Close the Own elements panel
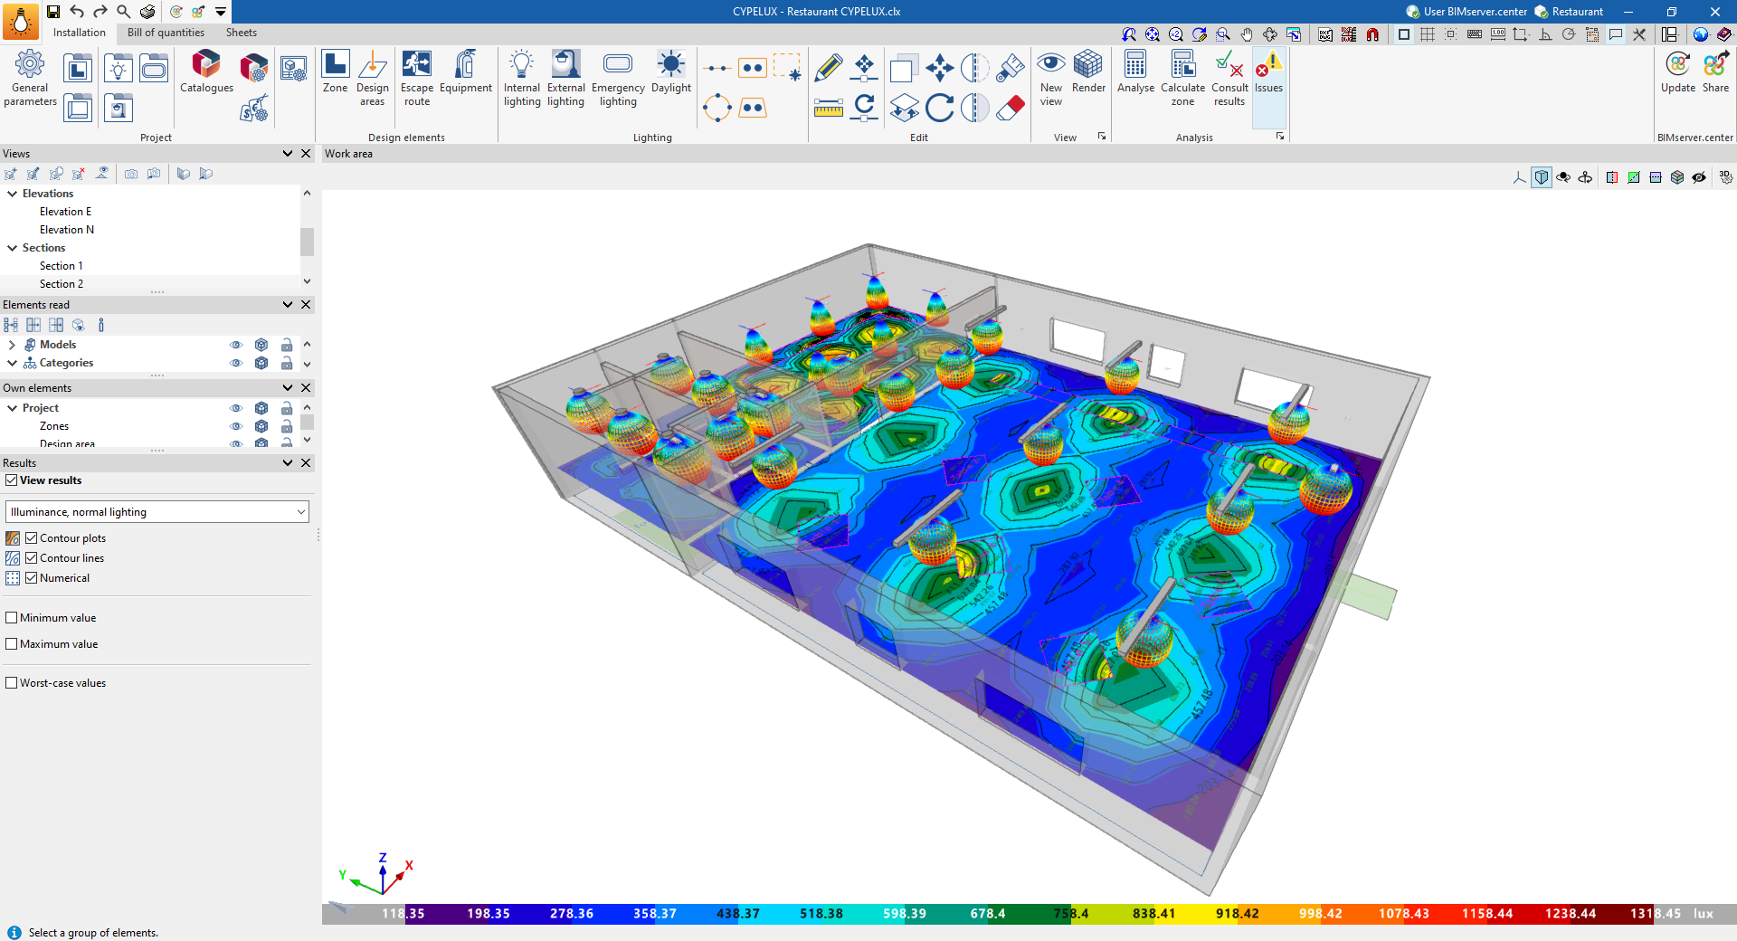This screenshot has width=1737, height=941. pyautogui.click(x=306, y=388)
